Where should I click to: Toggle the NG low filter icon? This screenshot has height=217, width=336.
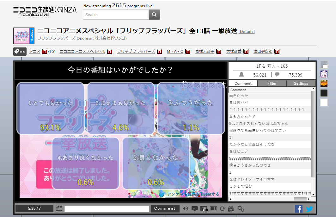[x=204, y=209]
